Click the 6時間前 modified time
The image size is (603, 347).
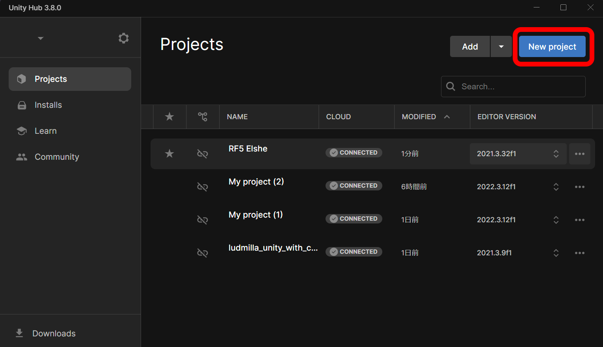414,187
